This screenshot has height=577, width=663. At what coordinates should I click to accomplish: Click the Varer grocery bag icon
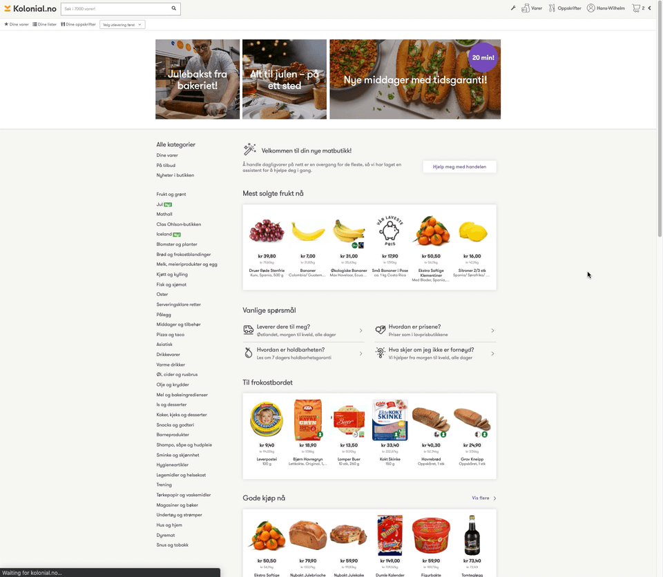pyautogui.click(x=525, y=8)
